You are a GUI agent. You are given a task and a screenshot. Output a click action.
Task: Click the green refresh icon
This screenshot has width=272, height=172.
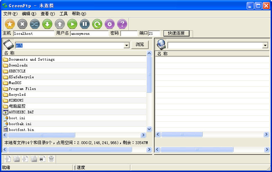pyautogui.click(x=97, y=24)
